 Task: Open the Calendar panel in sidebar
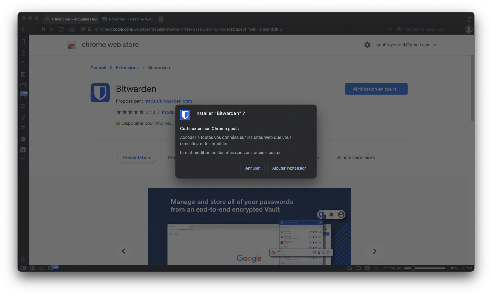pos(23,128)
